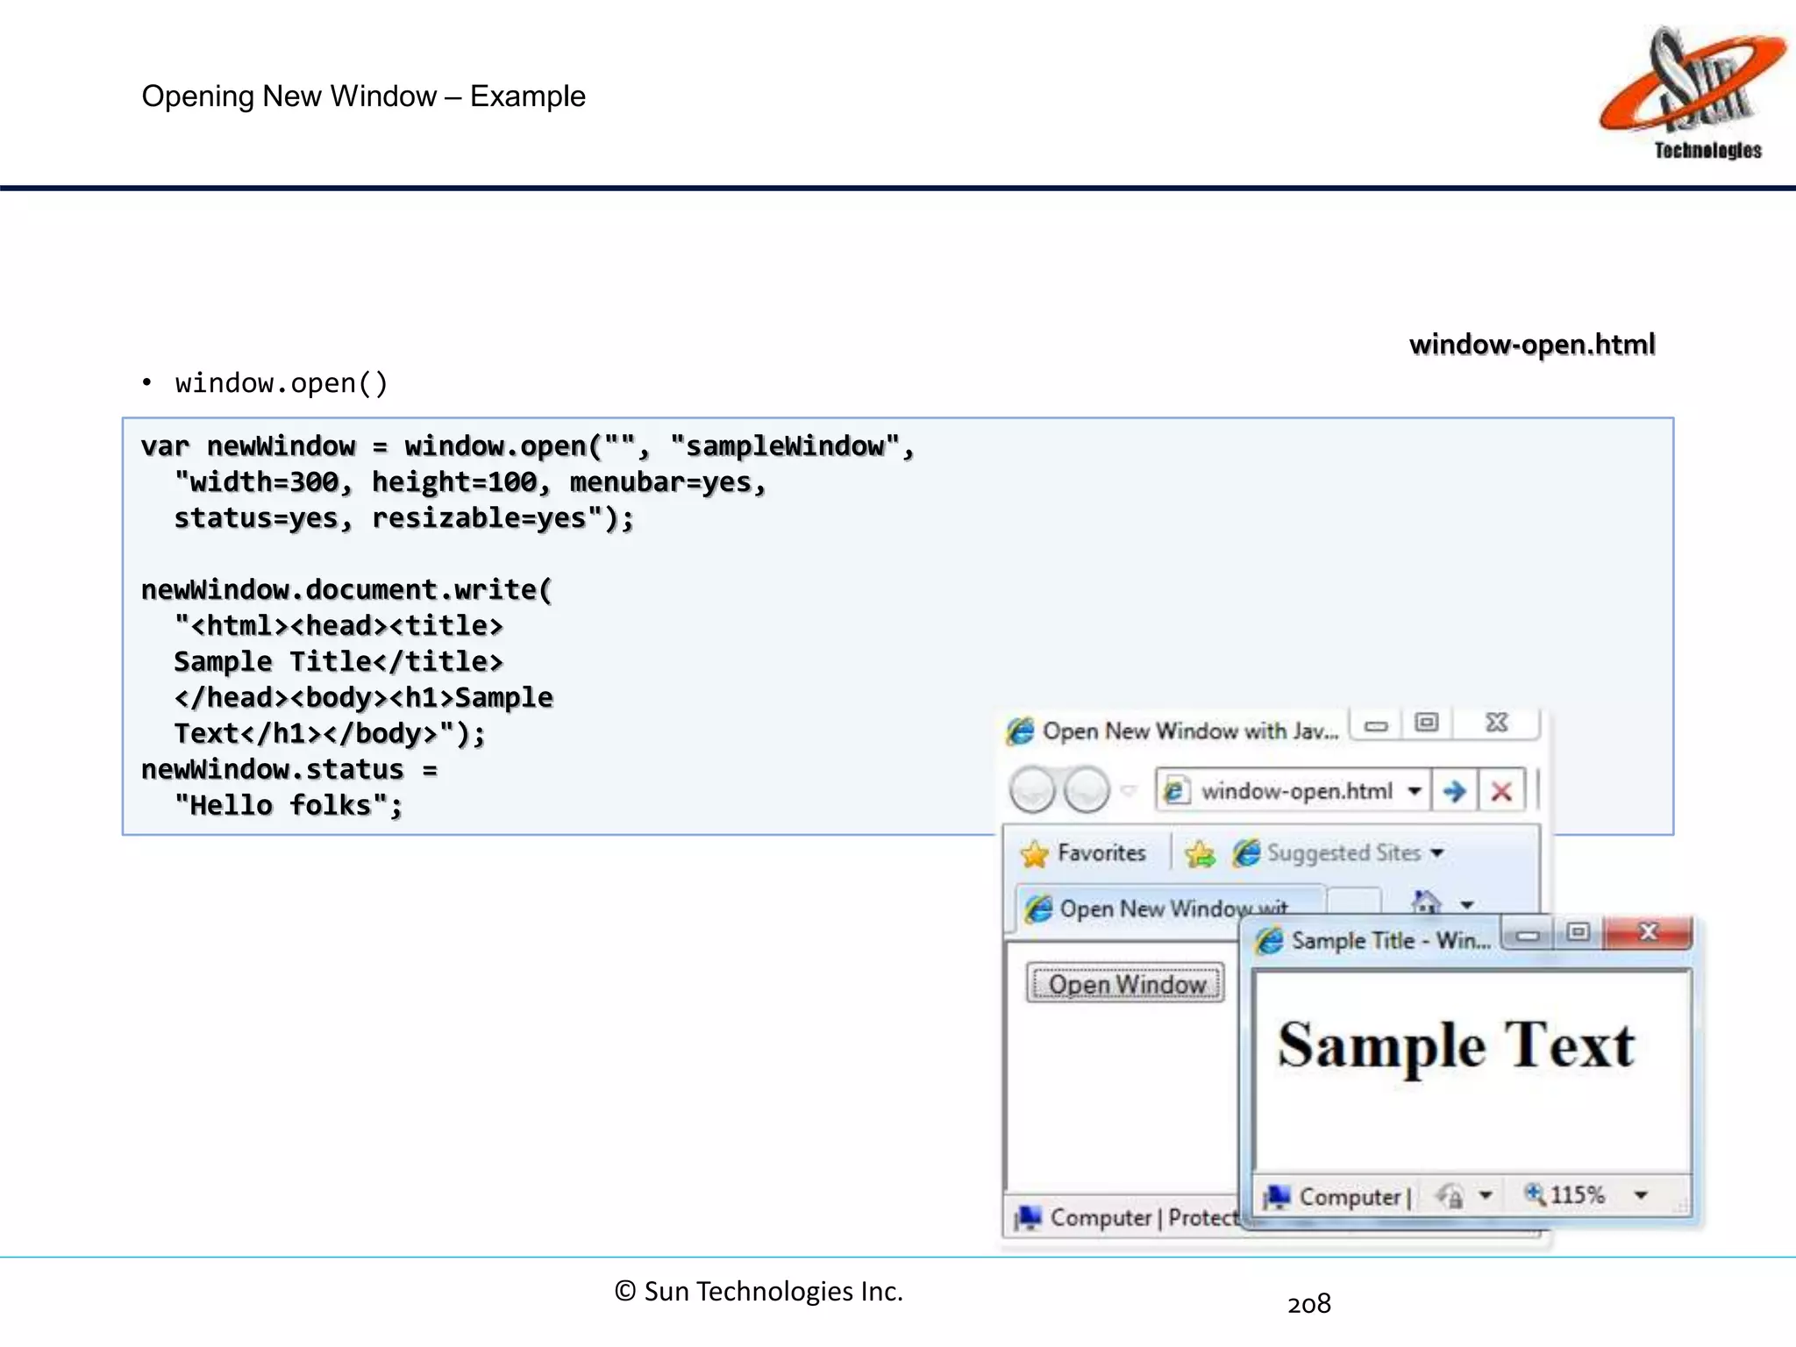The width and height of the screenshot is (1796, 1347).
Task: Open the recent pages dropdown arrow
Action: [x=1129, y=791]
